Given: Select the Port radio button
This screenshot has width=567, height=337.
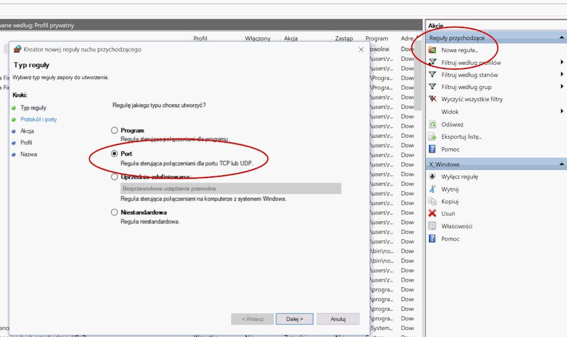Looking at the screenshot, I should [x=114, y=153].
